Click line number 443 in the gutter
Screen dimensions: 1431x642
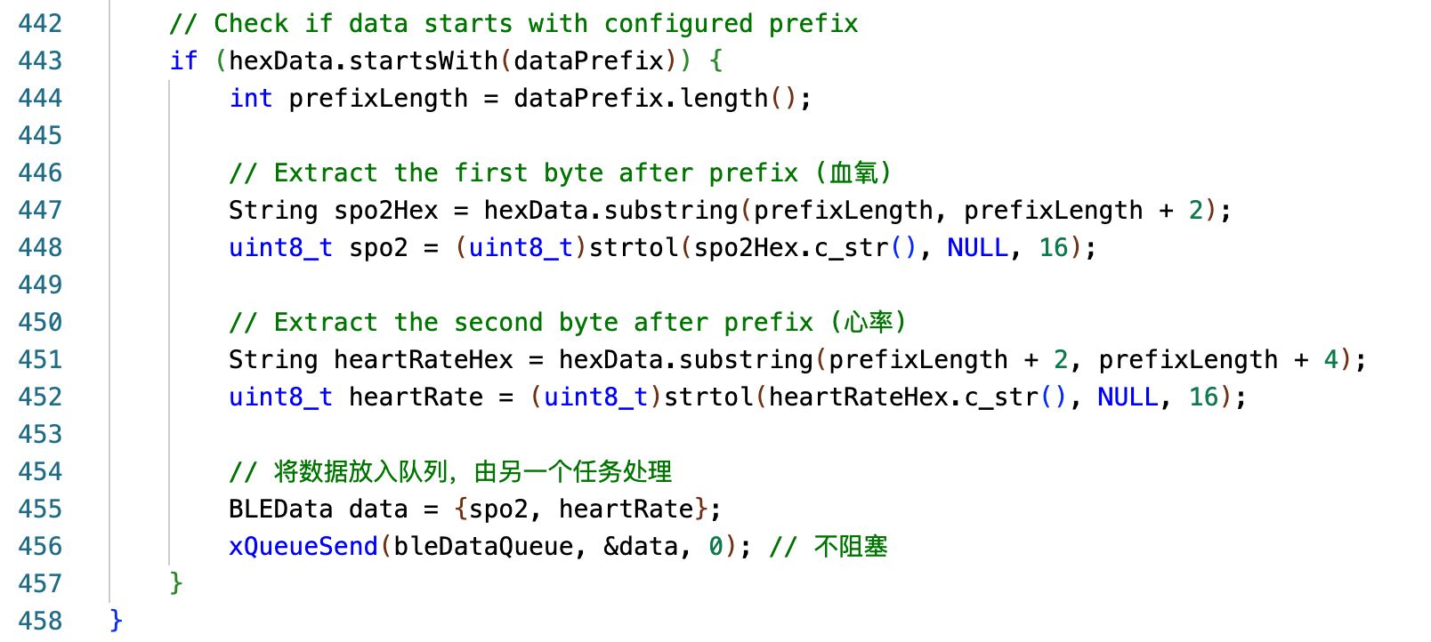click(40, 60)
